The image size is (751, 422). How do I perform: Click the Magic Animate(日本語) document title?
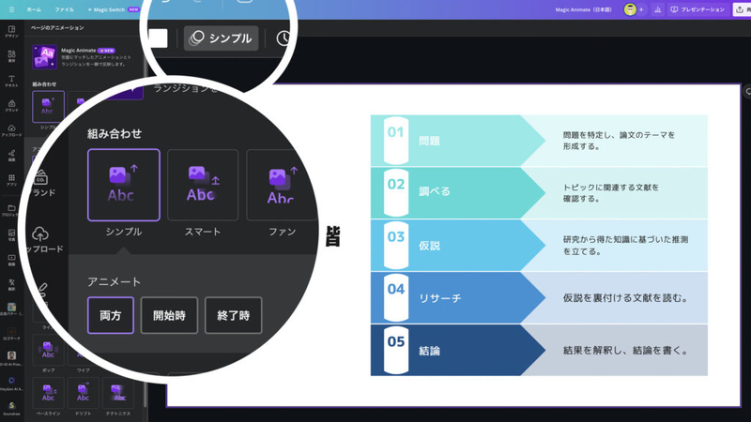[x=583, y=9]
